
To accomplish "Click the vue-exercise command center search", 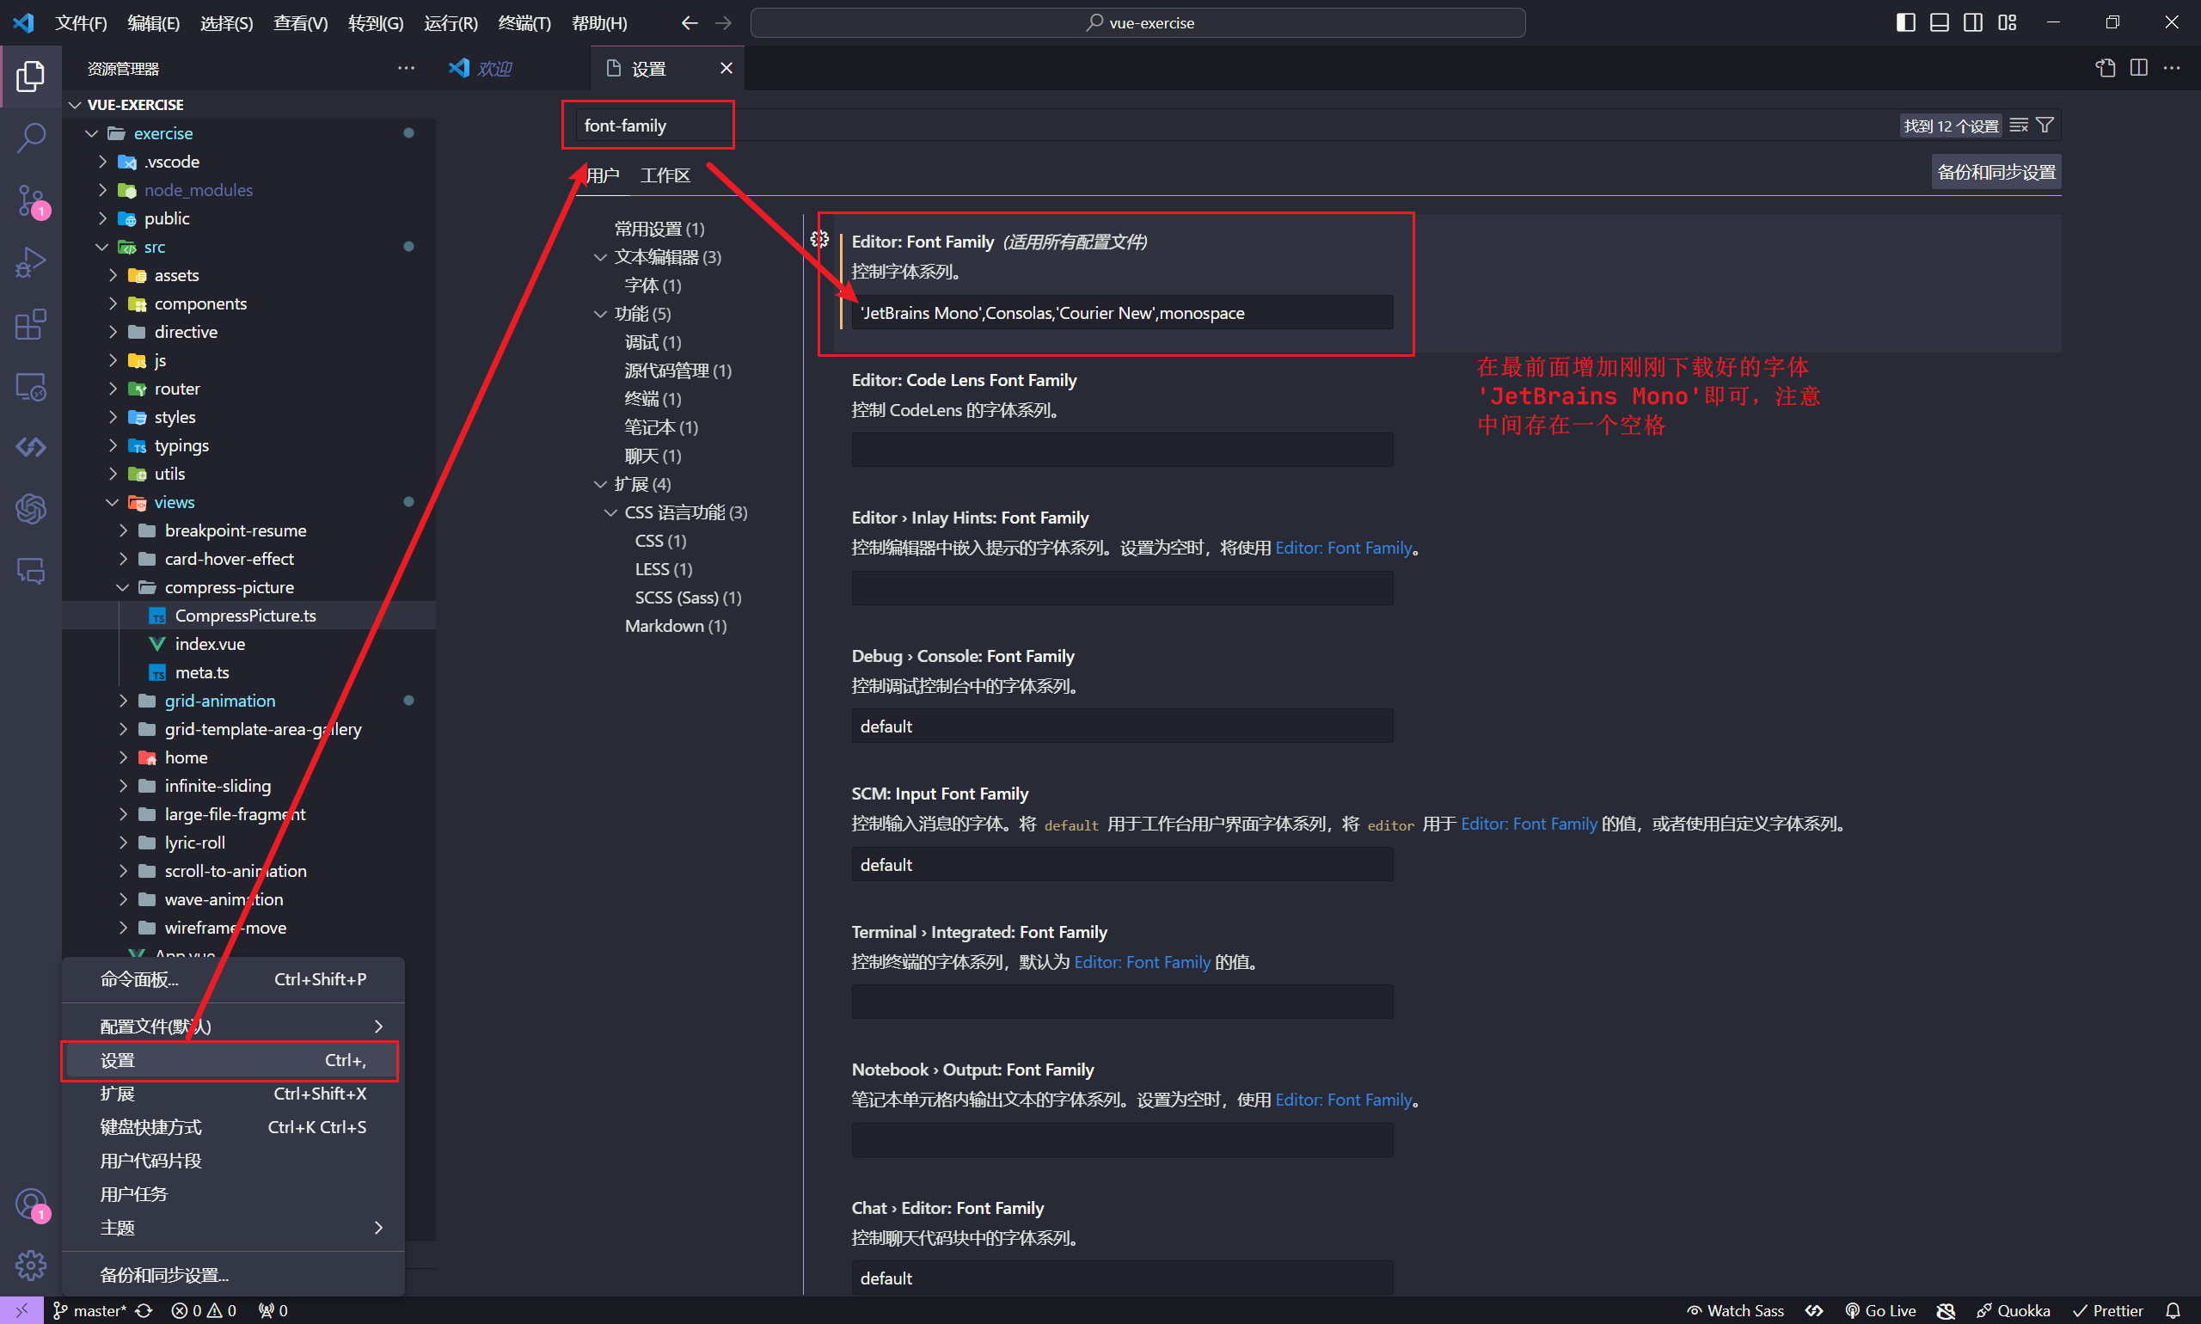I will coord(1137,23).
